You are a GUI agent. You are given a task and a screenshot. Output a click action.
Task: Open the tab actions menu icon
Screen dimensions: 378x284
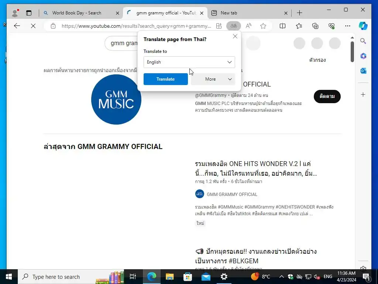click(29, 13)
